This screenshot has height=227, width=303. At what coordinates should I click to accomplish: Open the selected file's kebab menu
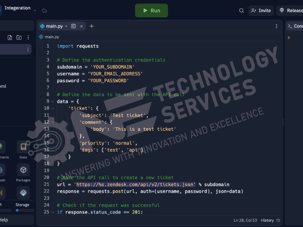pos(28,50)
